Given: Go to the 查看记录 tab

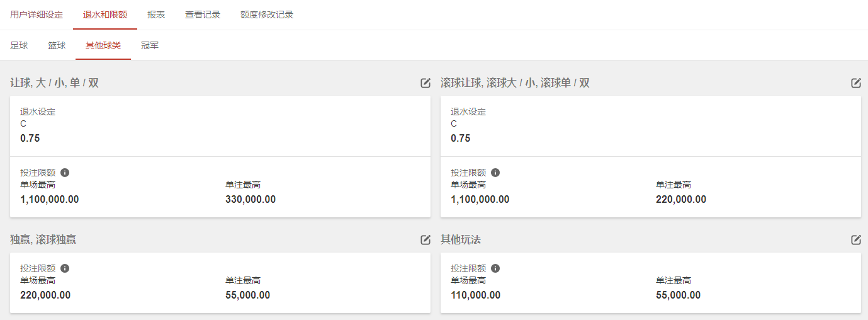Looking at the screenshot, I should pos(203,14).
